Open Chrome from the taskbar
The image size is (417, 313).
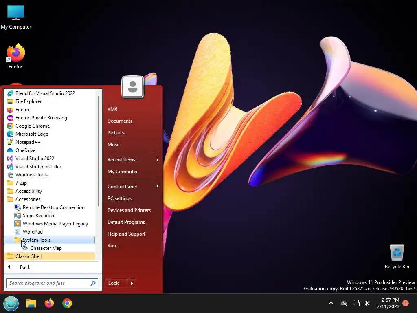point(67,303)
